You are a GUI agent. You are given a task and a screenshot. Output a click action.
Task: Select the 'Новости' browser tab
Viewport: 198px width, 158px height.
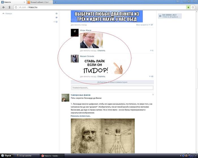point(13,2)
